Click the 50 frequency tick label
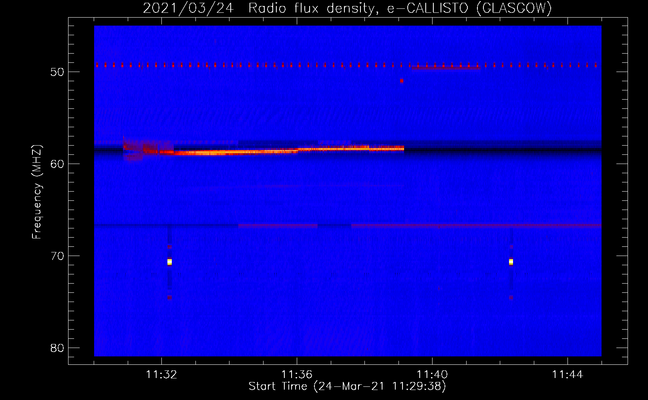 57,72
